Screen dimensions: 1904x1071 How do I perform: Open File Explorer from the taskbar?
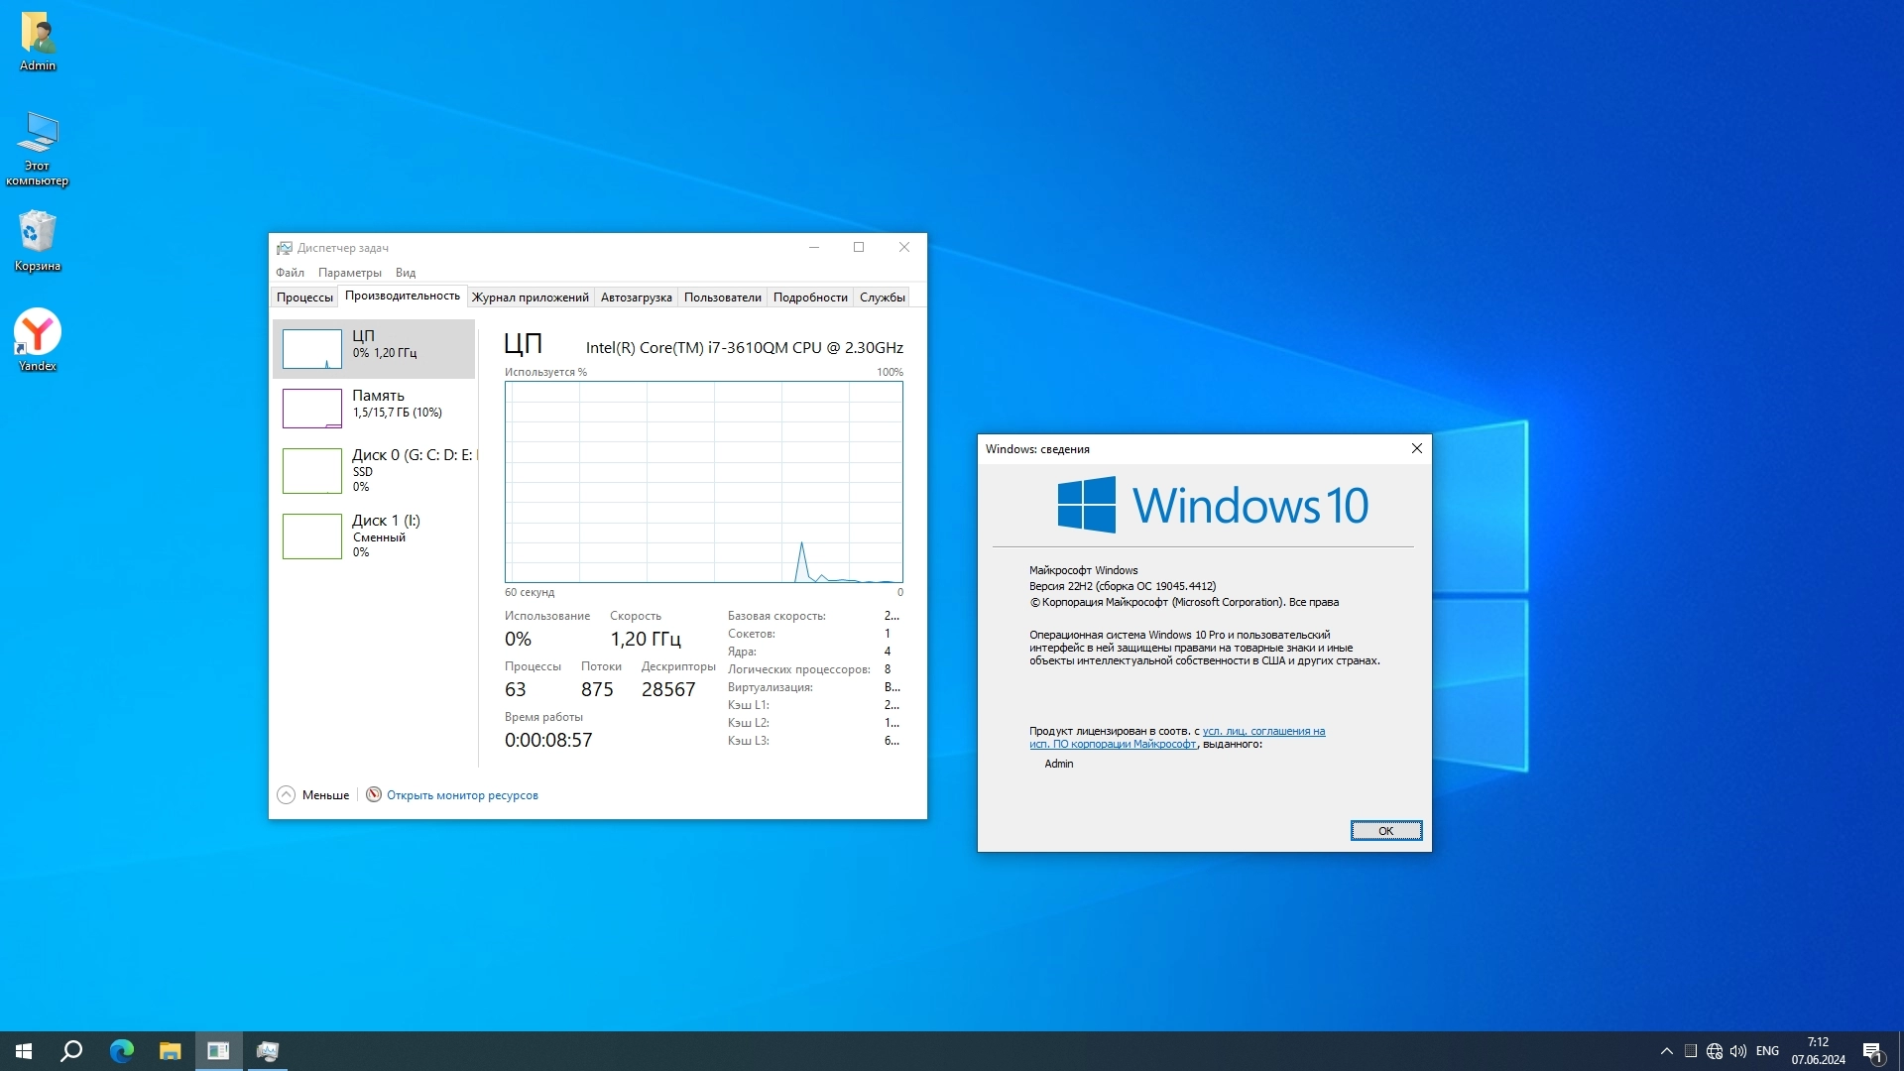click(x=170, y=1051)
